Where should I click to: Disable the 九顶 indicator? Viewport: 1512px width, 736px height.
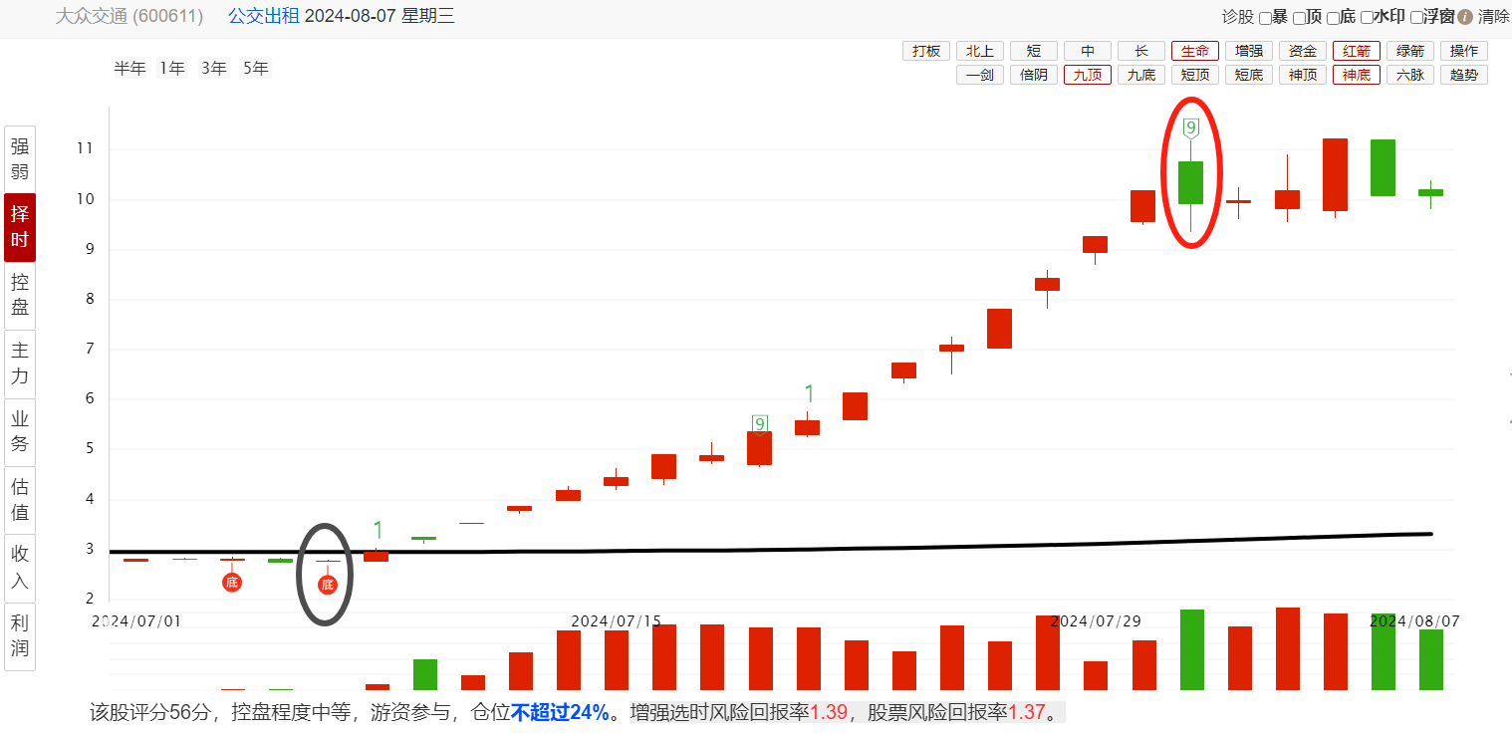point(1088,75)
